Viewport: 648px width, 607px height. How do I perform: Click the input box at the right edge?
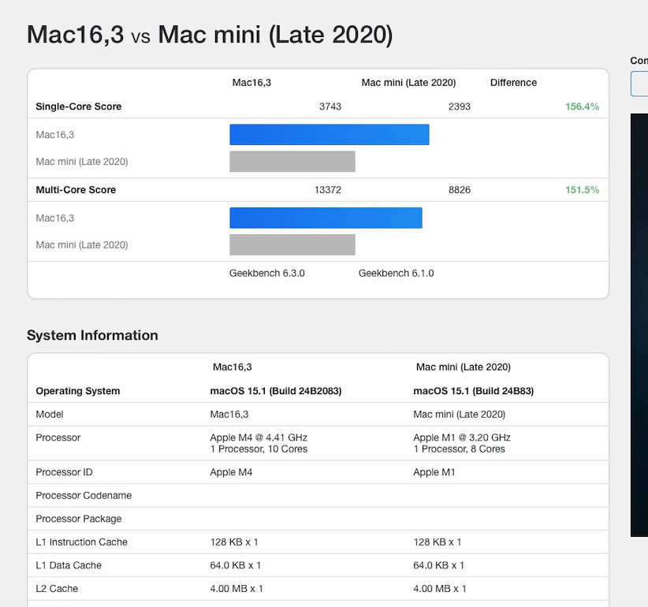pos(639,84)
